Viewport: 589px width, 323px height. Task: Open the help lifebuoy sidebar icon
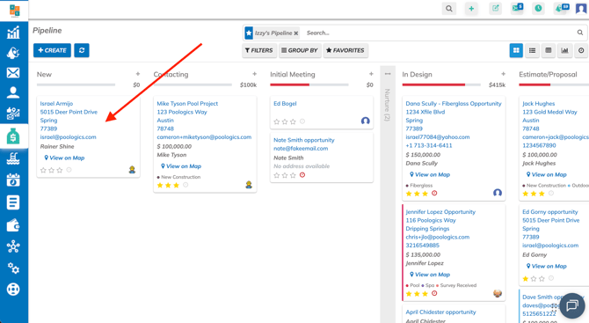(13, 290)
